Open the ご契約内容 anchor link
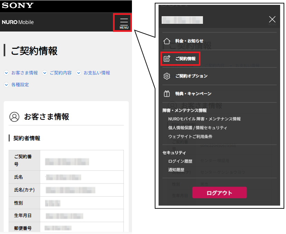 (61, 73)
